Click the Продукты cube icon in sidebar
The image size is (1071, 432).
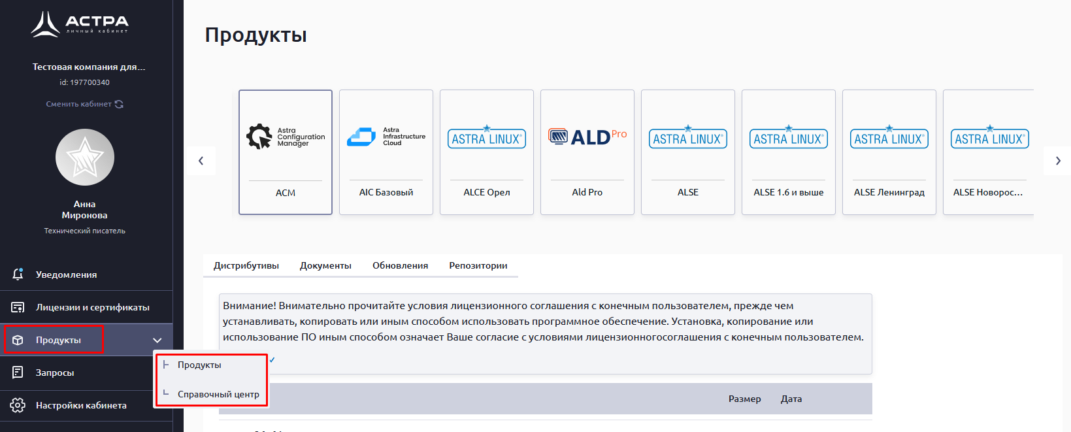pos(18,340)
